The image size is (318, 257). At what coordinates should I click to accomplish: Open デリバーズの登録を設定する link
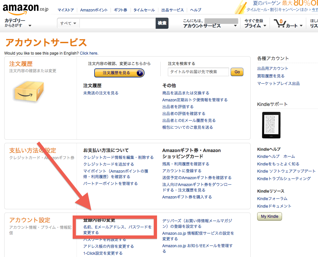(x=197, y=223)
